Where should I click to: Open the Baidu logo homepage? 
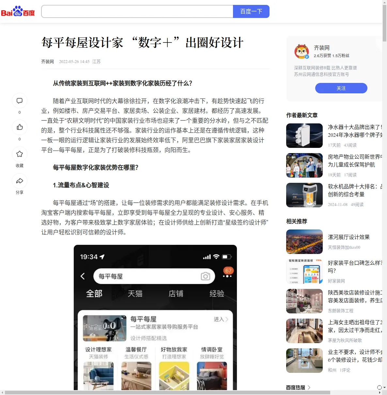click(x=18, y=11)
